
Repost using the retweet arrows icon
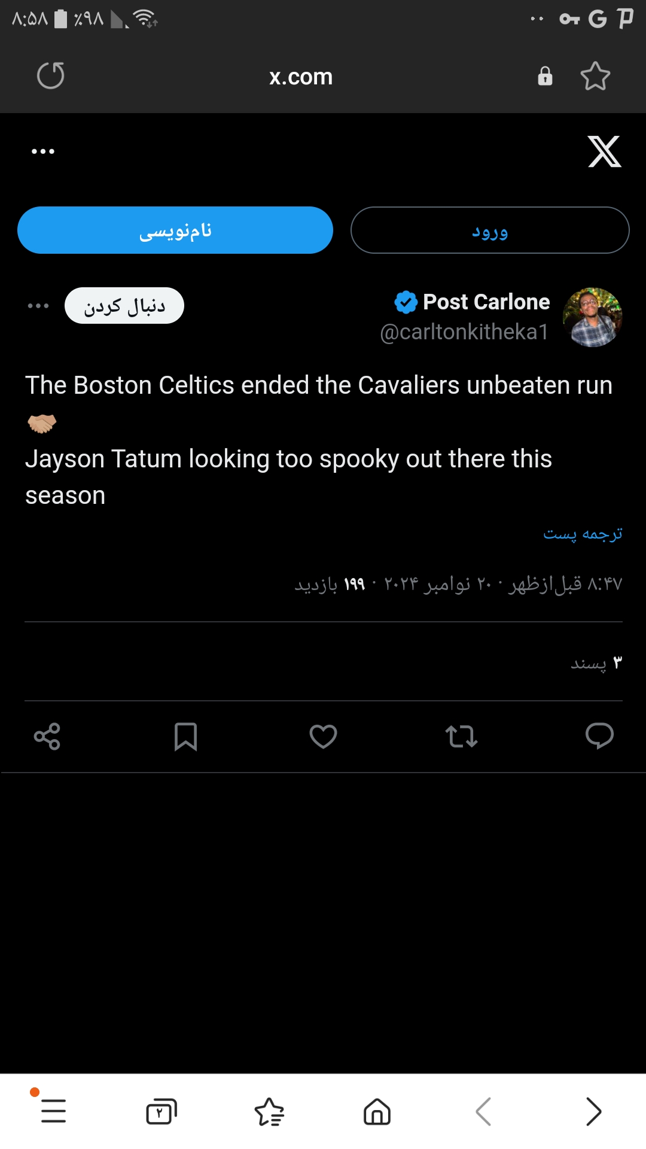(x=461, y=736)
